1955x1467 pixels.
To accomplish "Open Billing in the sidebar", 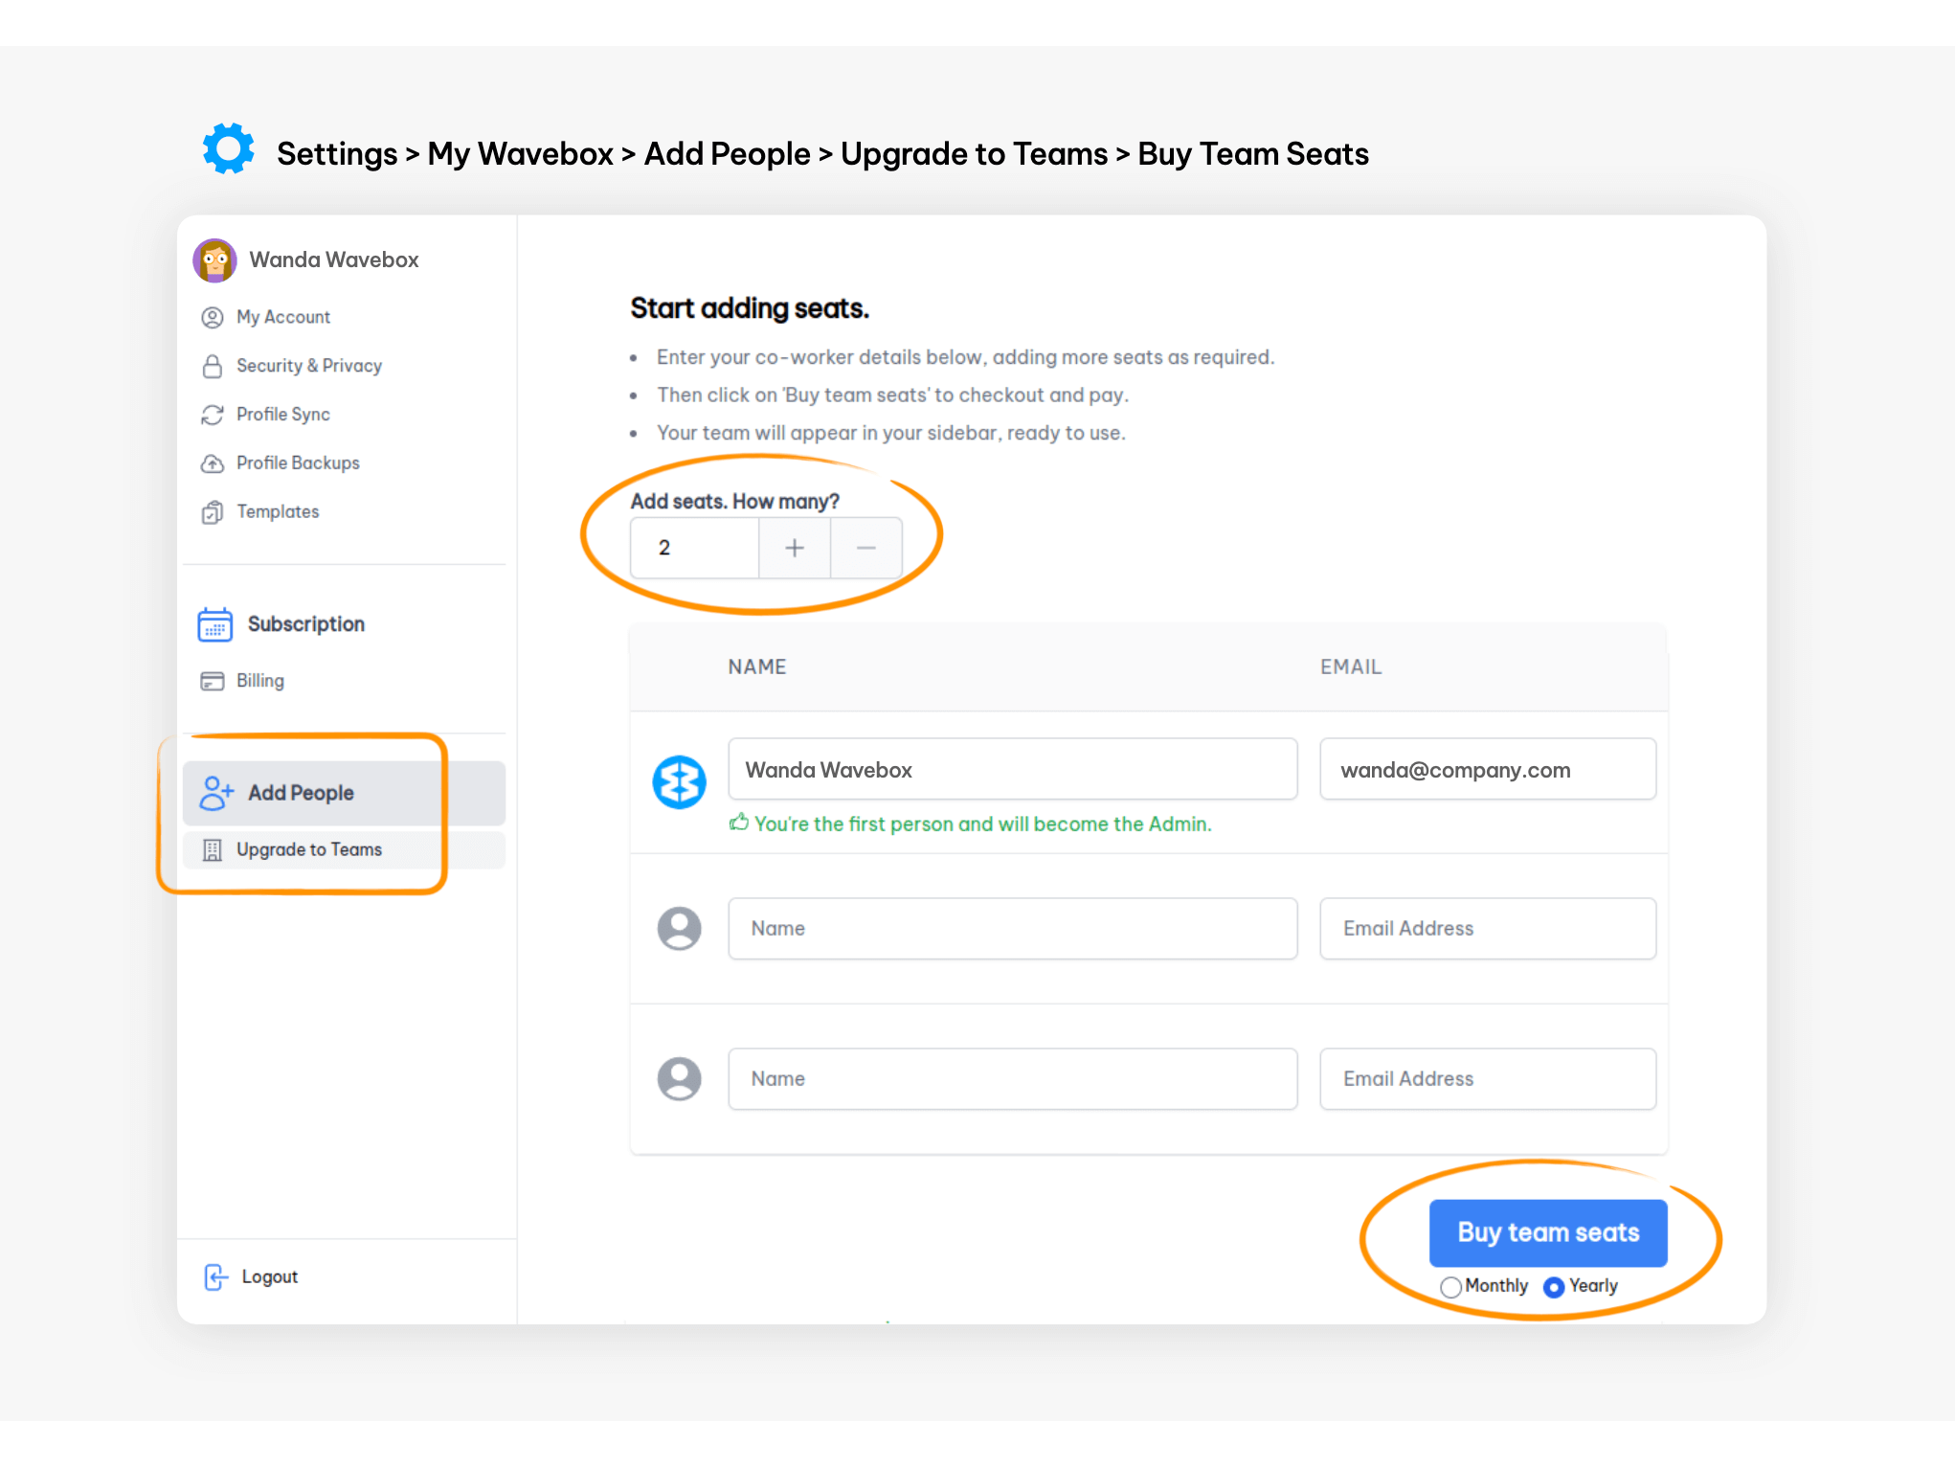I will 260,681.
